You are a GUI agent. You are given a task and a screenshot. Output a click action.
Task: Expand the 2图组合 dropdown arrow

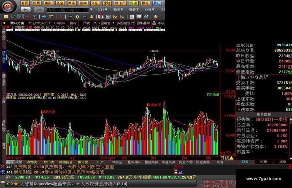pos(113,23)
